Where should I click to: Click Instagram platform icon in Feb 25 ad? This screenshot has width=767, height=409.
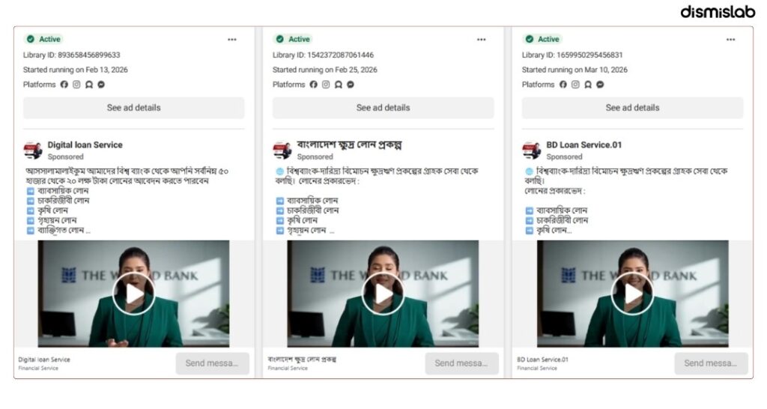tap(326, 85)
